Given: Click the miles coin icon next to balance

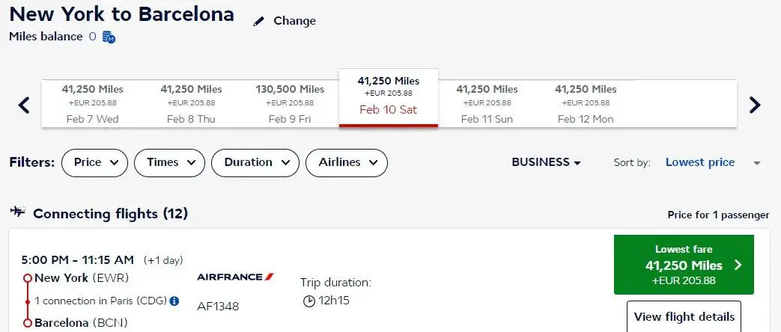Looking at the screenshot, I should [109, 37].
